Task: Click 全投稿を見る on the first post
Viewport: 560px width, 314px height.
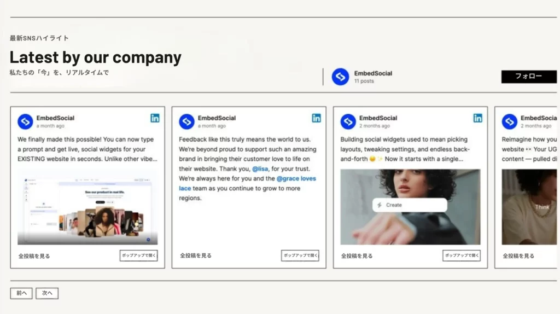Action: [34, 256]
